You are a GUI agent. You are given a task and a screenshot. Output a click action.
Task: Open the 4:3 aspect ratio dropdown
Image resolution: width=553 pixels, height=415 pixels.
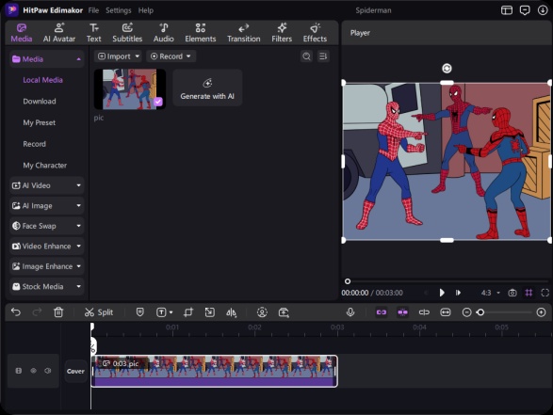[x=491, y=293]
